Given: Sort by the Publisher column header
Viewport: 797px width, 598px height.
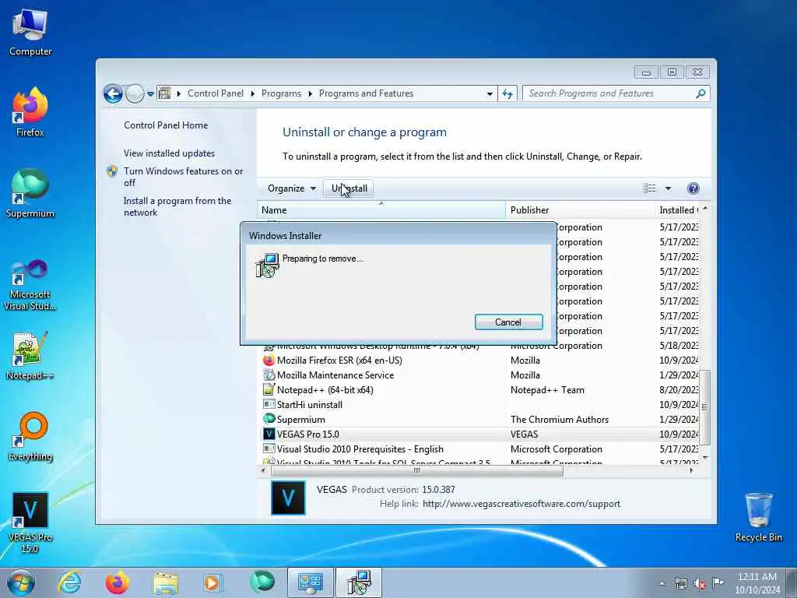Looking at the screenshot, I should (580, 210).
